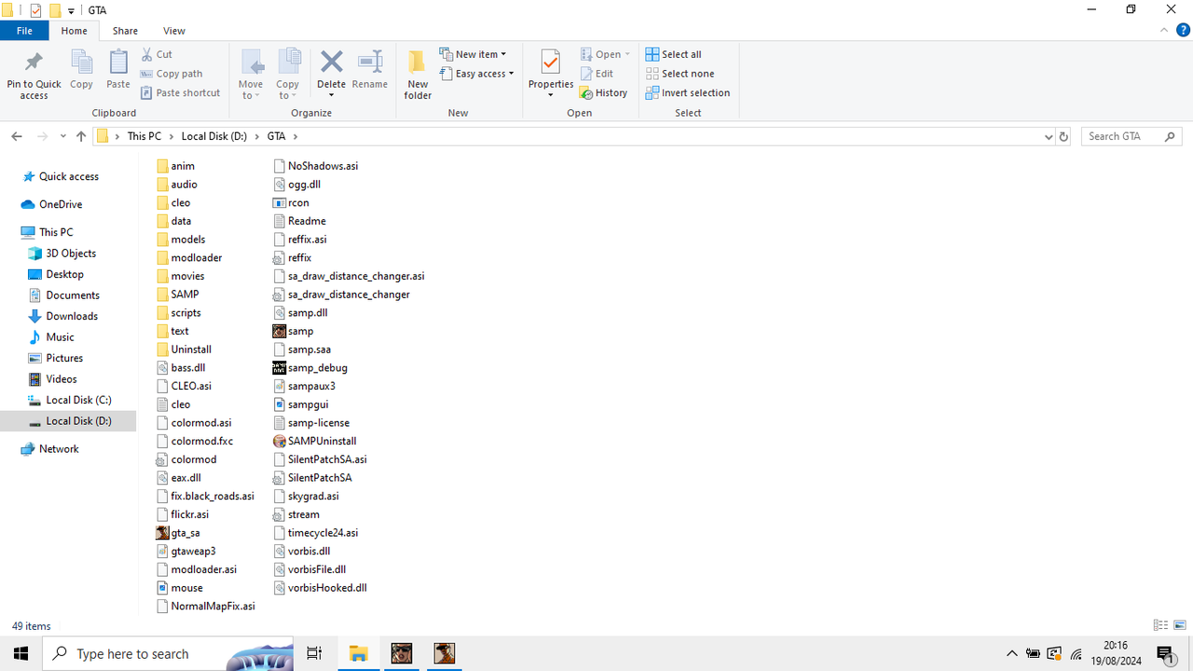Click Edit in Open group
Image resolution: width=1193 pixels, height=671 pixels.
point(596,74)
